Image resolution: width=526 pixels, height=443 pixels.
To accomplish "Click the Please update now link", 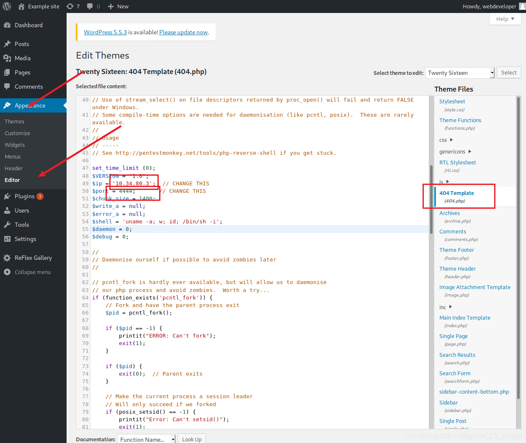I will [183, 32].
